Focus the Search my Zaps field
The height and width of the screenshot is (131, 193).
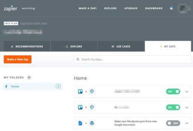(132, 59)
